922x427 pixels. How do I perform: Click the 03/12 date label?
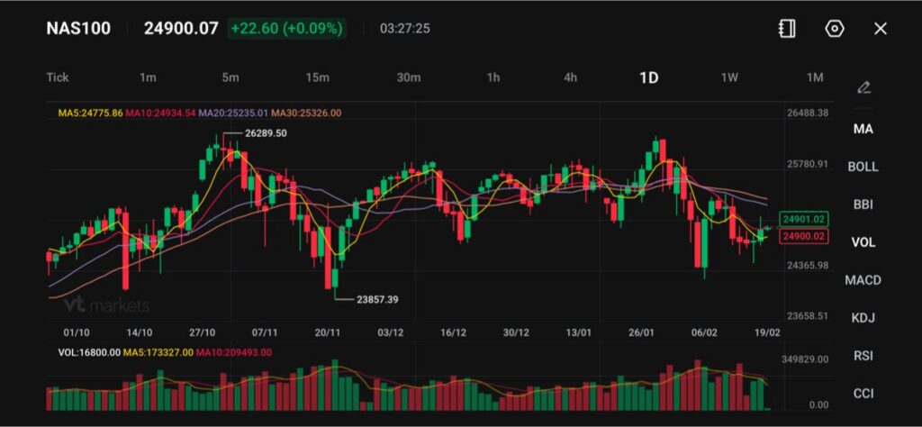tap(391, 333)
